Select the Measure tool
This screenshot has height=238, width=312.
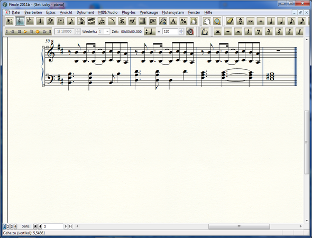pyautogui.click(x=61, y=21)
